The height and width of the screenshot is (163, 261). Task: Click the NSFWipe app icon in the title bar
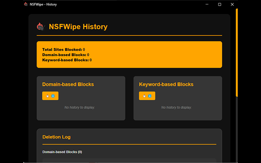[x=26, y=4]
